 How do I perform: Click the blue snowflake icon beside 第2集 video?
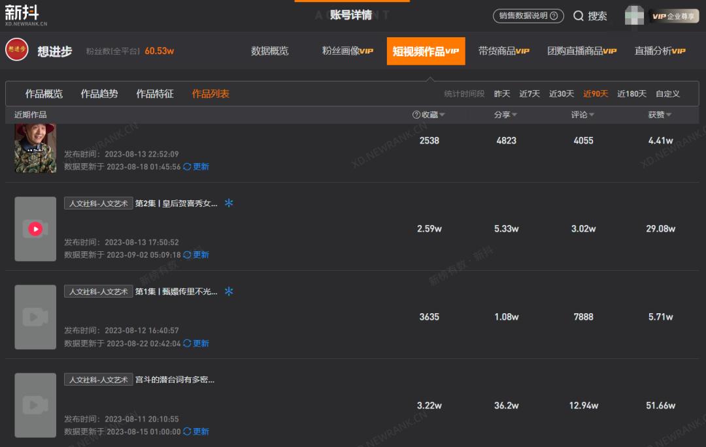(x=229, y=203)
